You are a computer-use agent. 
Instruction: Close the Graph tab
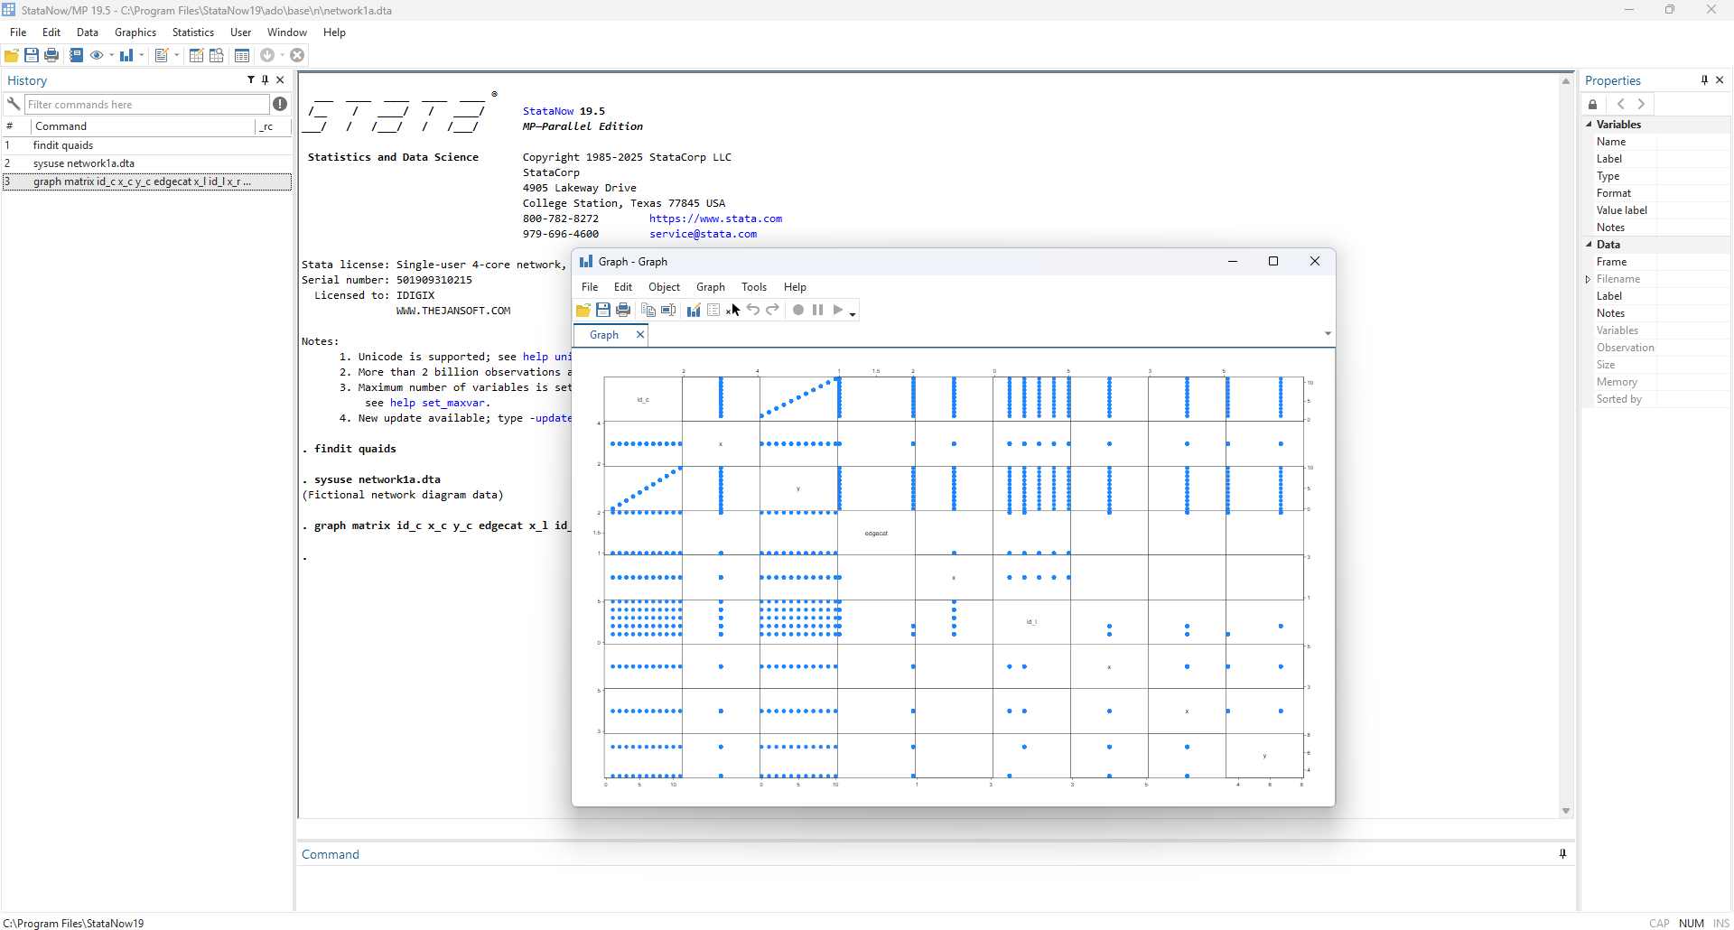(640, 335)
